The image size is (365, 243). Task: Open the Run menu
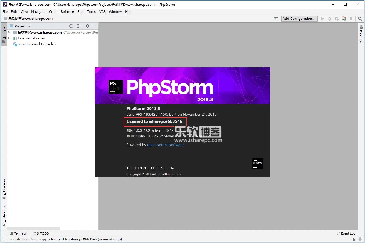[x=80, y=11]
